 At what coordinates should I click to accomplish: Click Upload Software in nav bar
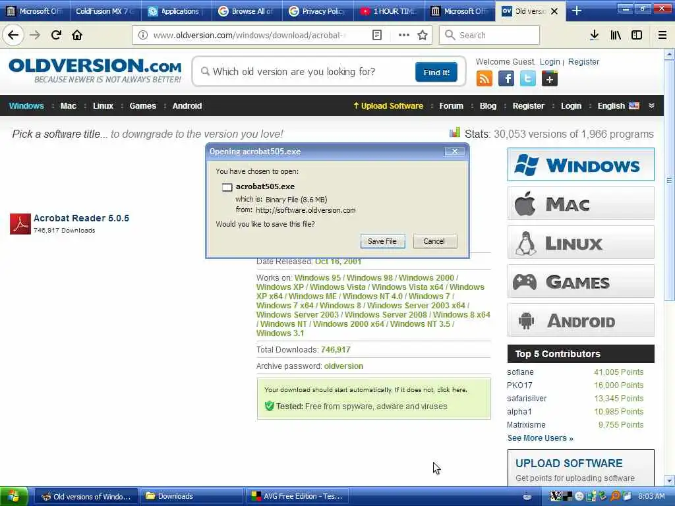click(x=388, y=106)
